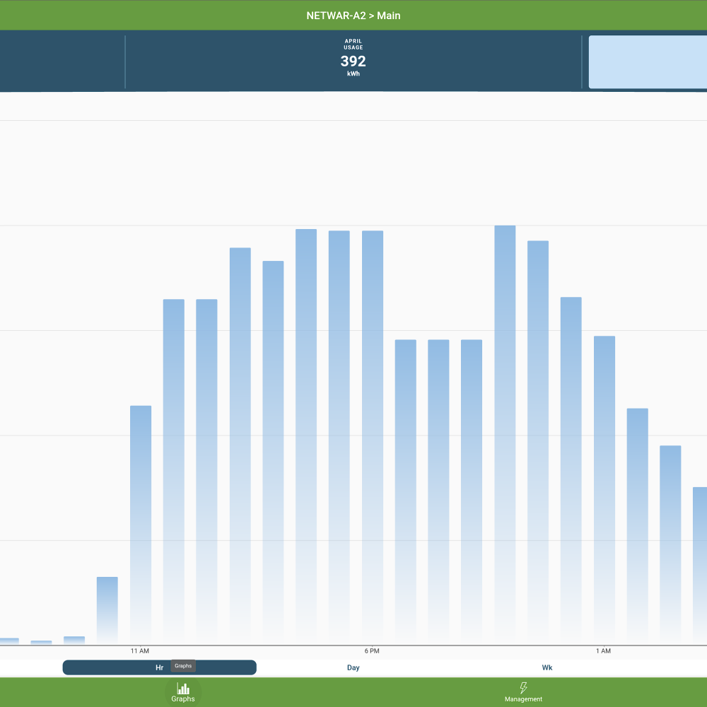This screenshot has height=707, width=707.
Task: Switch to the Wk view tab
Action: tap(547, 667)
